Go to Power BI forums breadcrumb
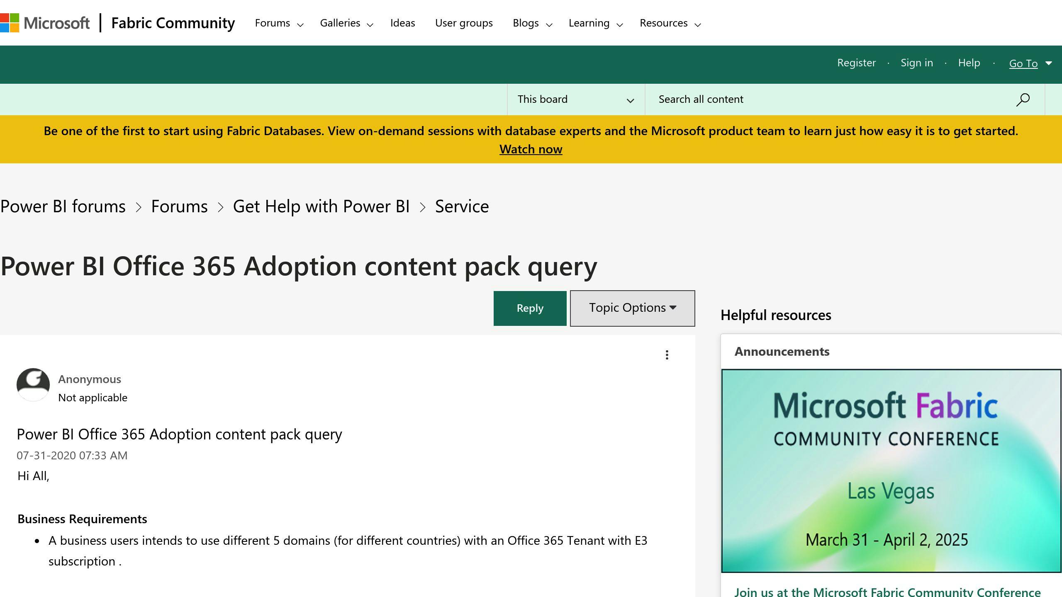 pyautogui.click(x=63, y=206)
